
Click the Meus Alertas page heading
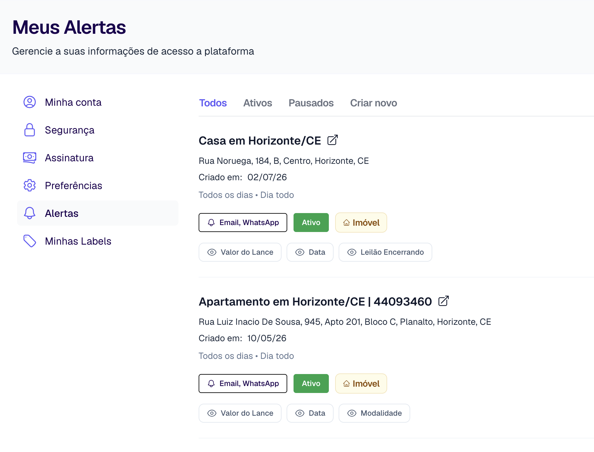(69, 27)
